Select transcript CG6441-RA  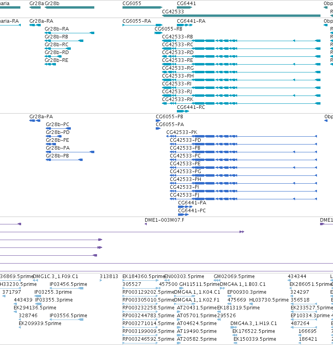click(x=185, y=25)
